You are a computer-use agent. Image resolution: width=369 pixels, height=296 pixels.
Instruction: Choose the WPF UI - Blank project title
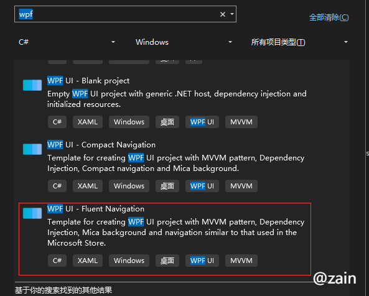pos(88,81)
